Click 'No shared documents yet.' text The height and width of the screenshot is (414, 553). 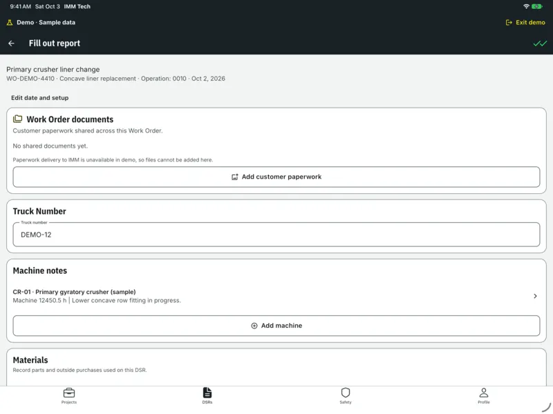tap(50, 146)
